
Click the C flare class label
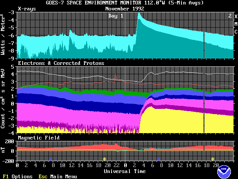236,32
